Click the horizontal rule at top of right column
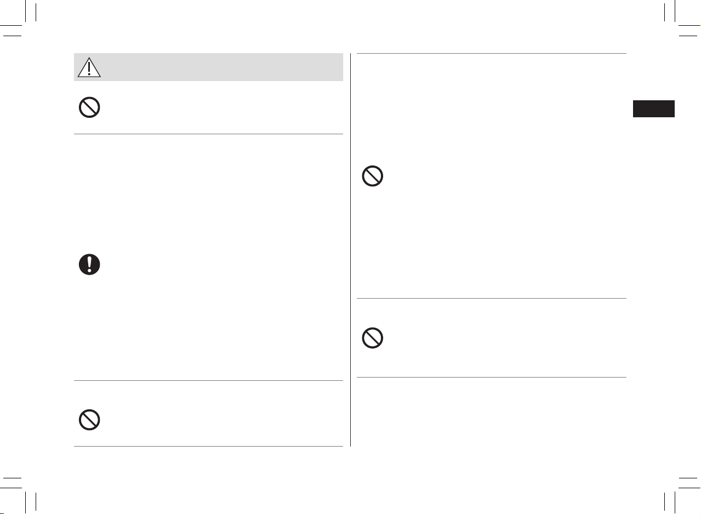This screenshot has height=514, width=701. tap(492, 53)
